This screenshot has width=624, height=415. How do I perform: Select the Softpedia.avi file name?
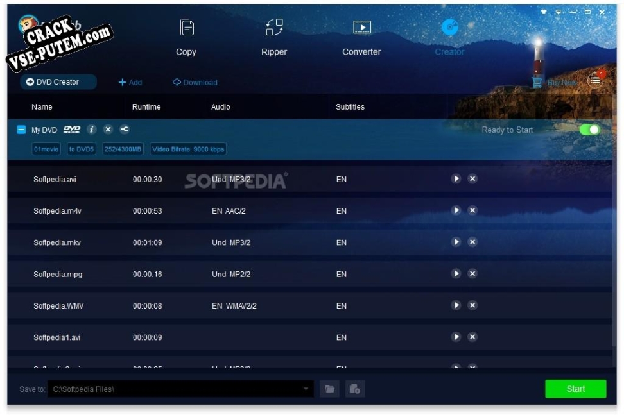click(55, 179)
